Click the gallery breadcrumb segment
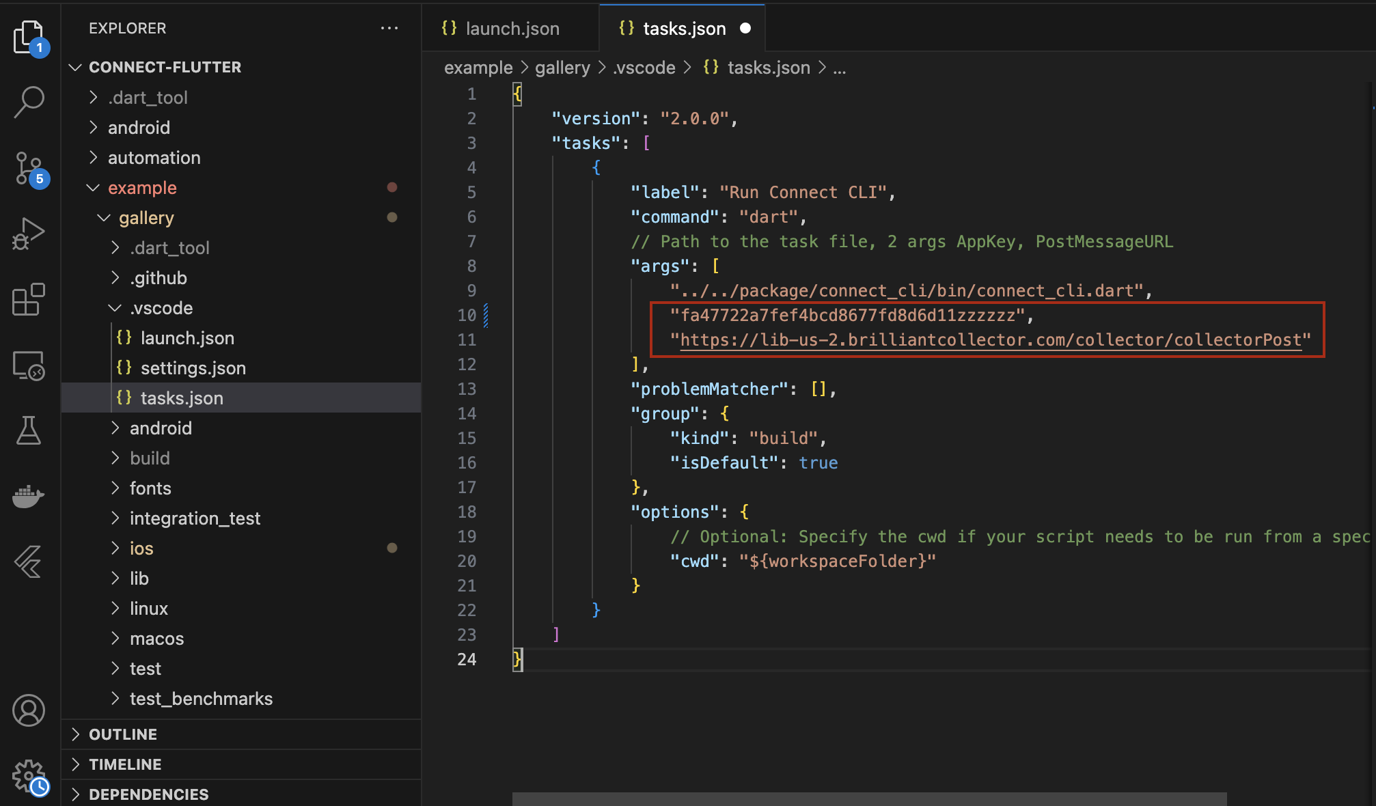 [562, 68]
